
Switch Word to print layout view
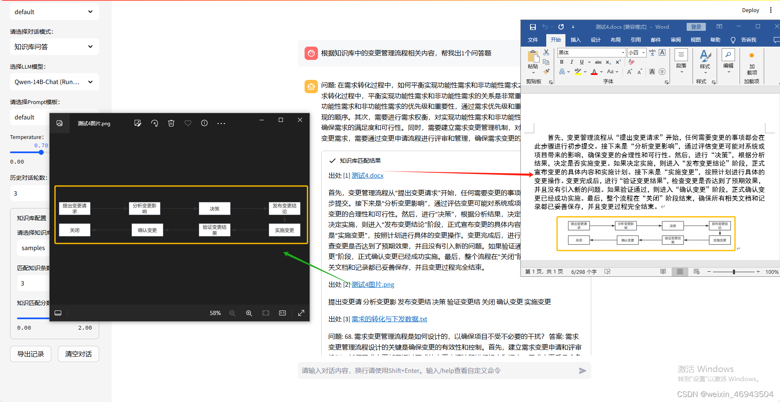pos(680,272)
